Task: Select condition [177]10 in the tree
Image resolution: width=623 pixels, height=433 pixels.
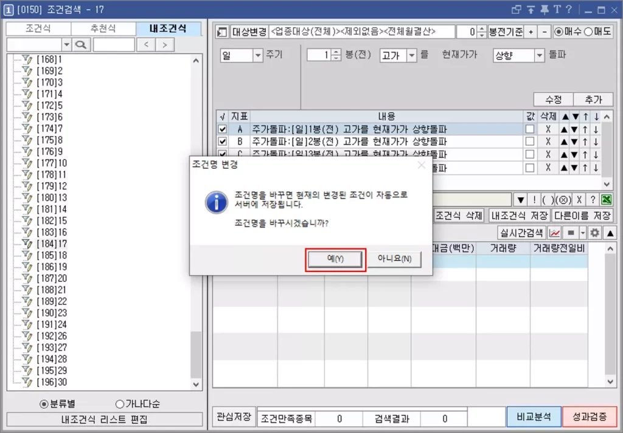Action: [52, 163]
